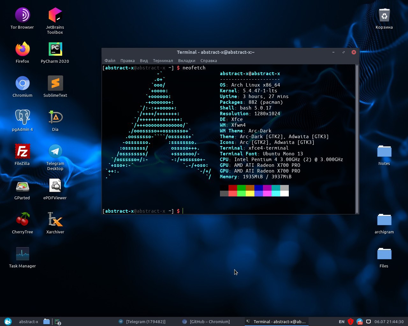Screen dimensions: 408x326
Task: Click the 'Terminal Font: Ubuntu Mono 13' line
Action: pyautogui.click(x=261, y=153)
